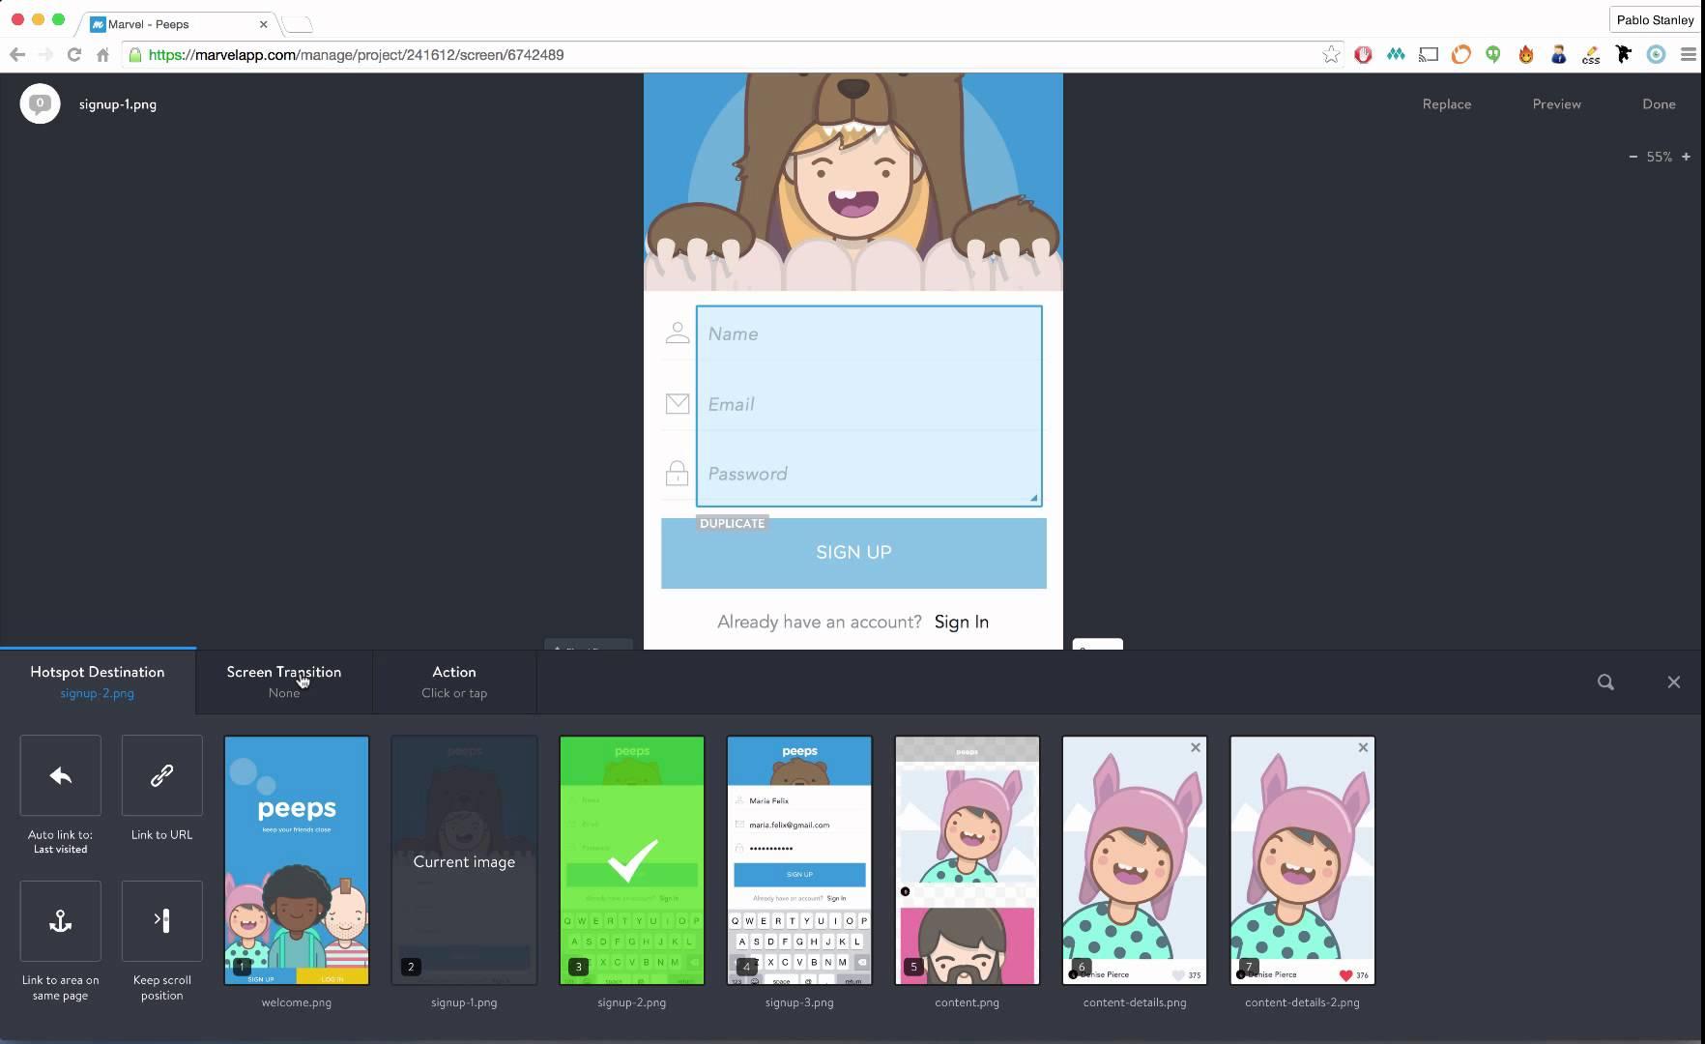The width and height of the screenshot is (1705, 1044).
Task: Open the Action tab
Action: (x=453, y=681)
